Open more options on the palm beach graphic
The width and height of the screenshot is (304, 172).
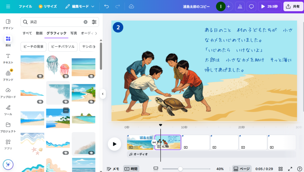(66, 110)
